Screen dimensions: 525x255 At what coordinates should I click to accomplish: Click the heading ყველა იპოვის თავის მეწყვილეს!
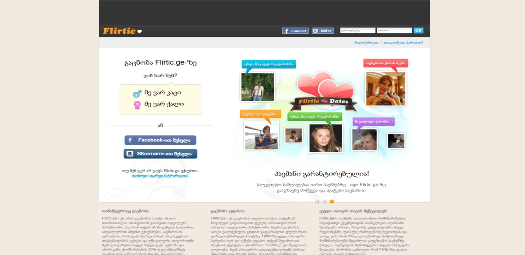(x=353, y=211)
